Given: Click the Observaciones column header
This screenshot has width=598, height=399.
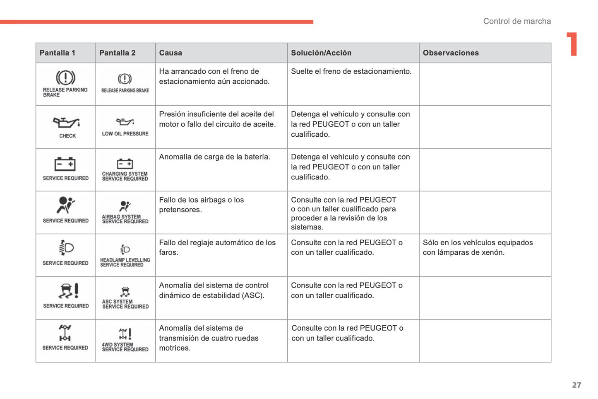Looking at the screenshot, I should 451,53.
